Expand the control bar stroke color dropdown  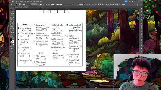21,4
